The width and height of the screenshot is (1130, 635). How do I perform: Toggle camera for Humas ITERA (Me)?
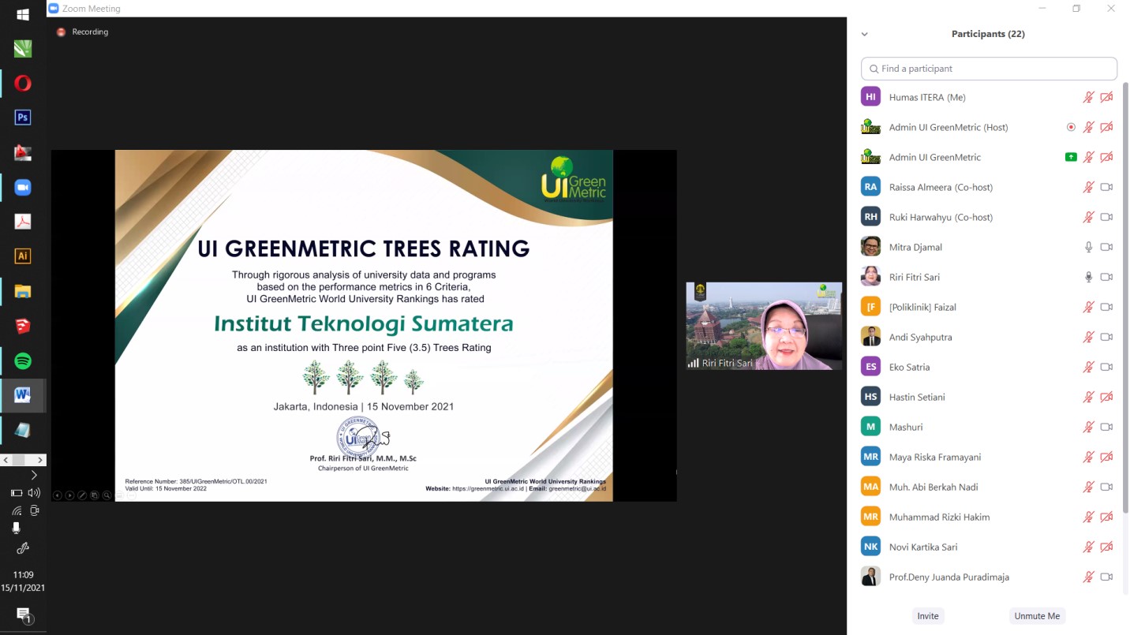1106,97
